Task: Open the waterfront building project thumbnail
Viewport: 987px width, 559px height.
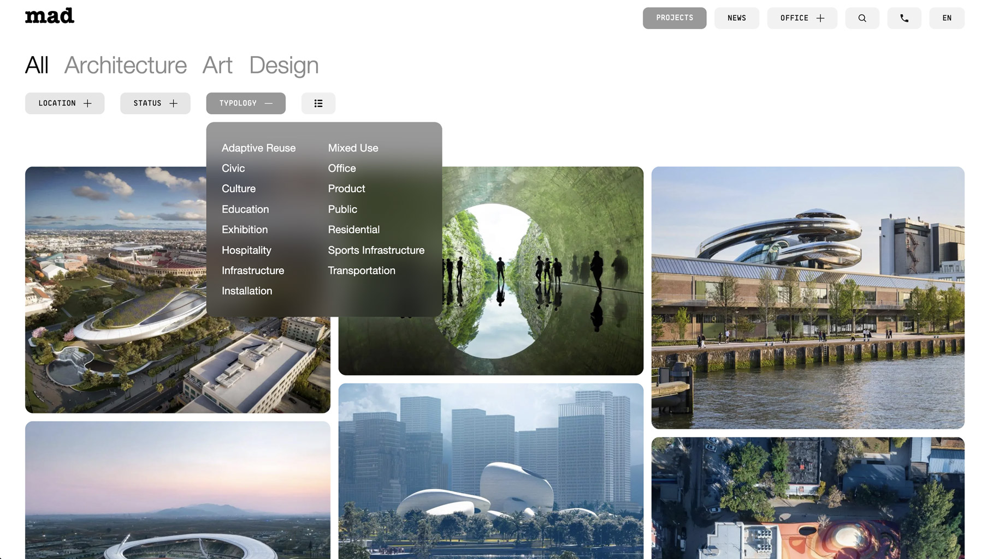Action: tap(807, 297)
